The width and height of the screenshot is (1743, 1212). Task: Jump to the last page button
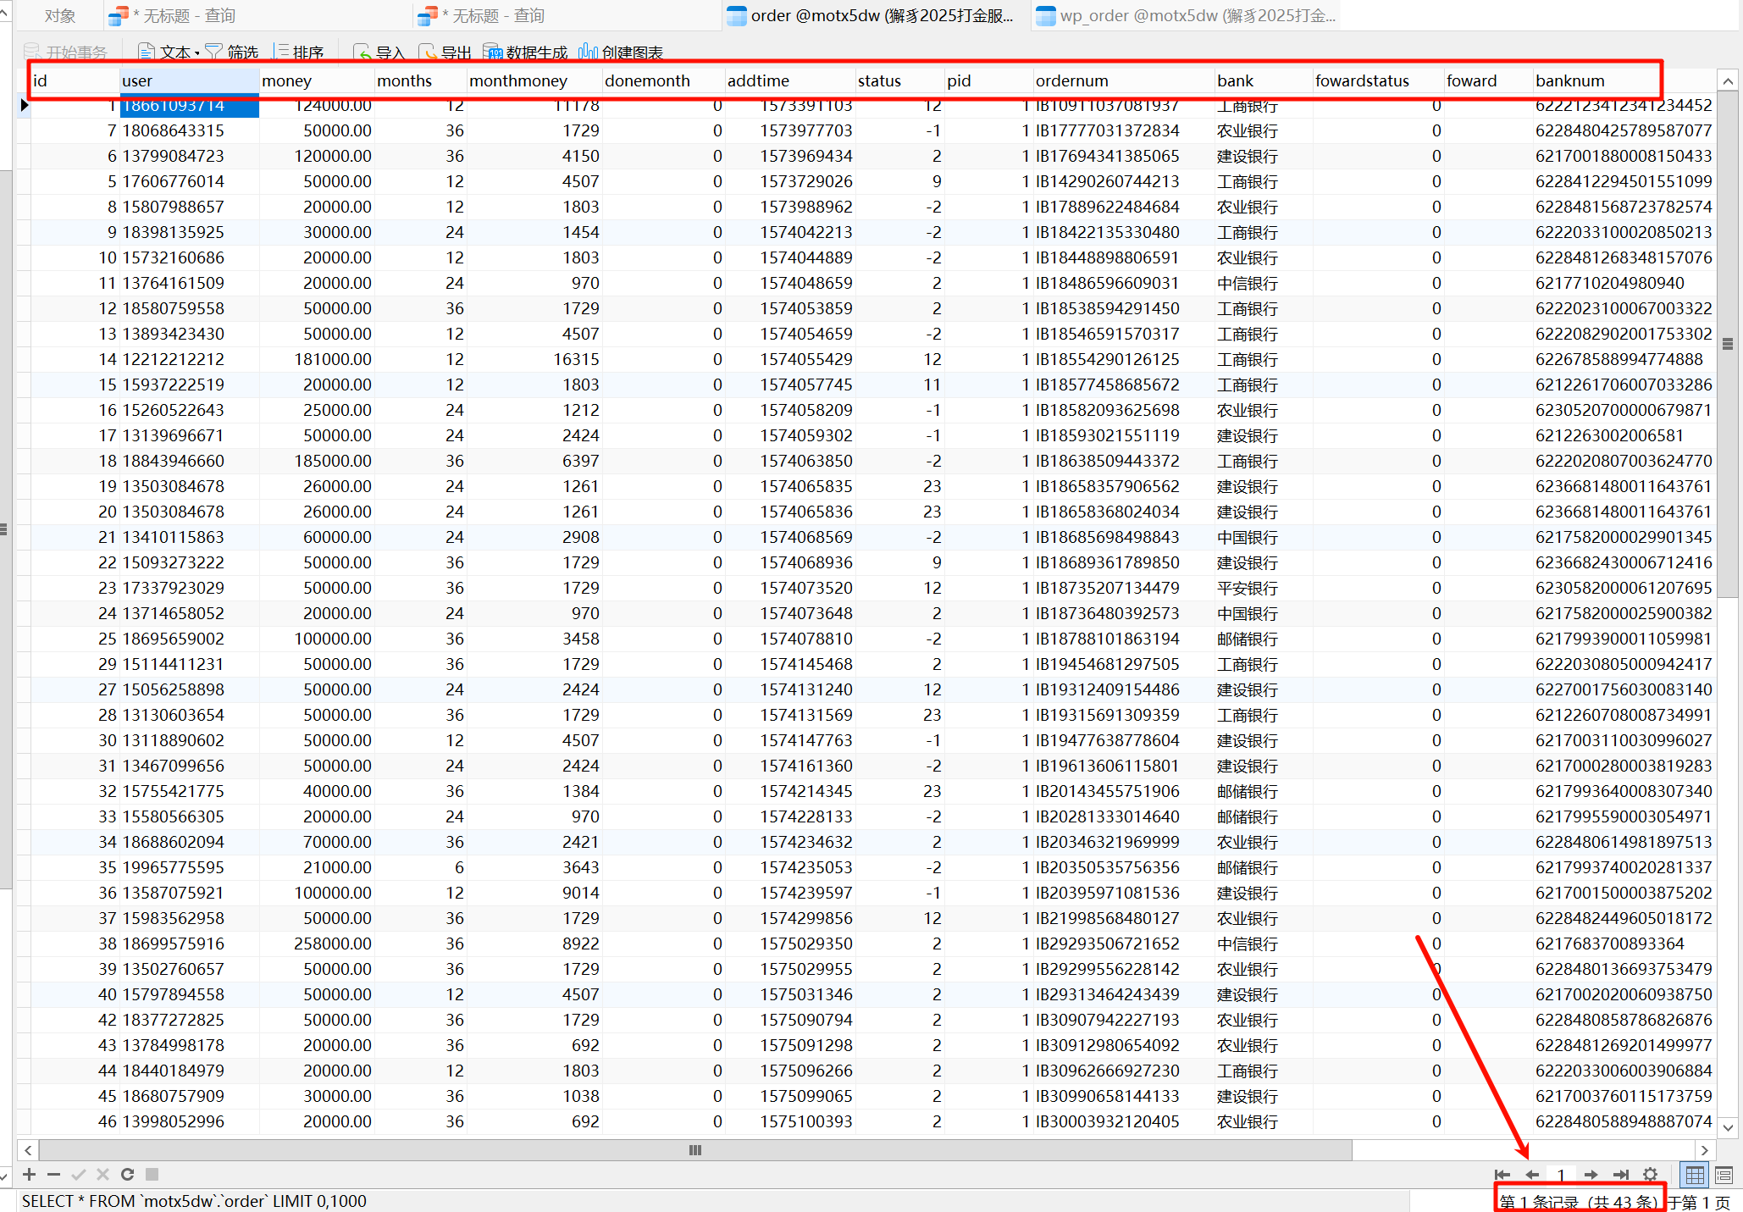tap(1620, 1174)
